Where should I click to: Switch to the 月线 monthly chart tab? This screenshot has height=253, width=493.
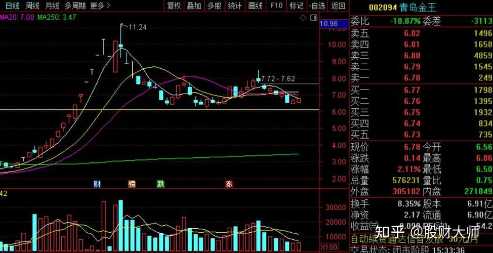pyautogui.click(x=52, y=6)
